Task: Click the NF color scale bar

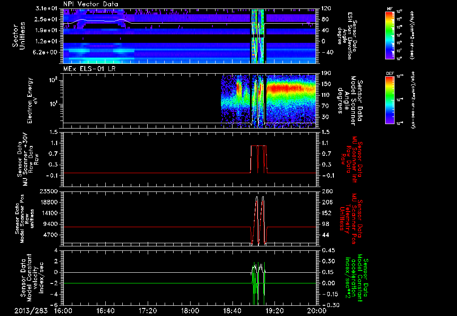Action: pos(389,35)
